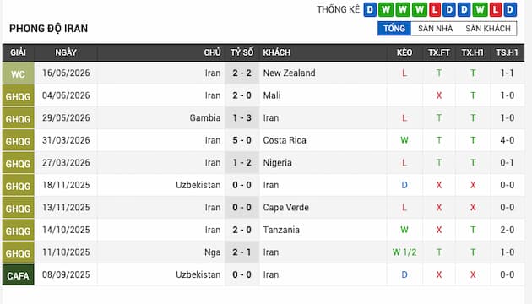Click the CAFA league badge
Image resolution: width=532 pixels, height=304 pixels.
[x=19, y=274]
